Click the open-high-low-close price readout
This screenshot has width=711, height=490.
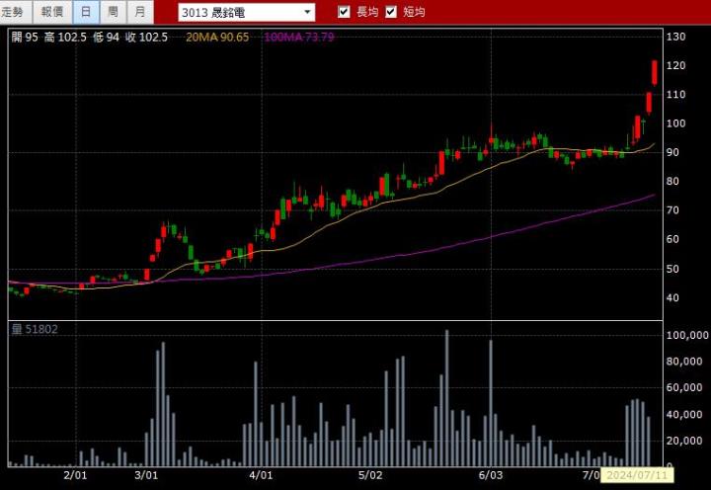pyautogui.click(x=89, y=37)
